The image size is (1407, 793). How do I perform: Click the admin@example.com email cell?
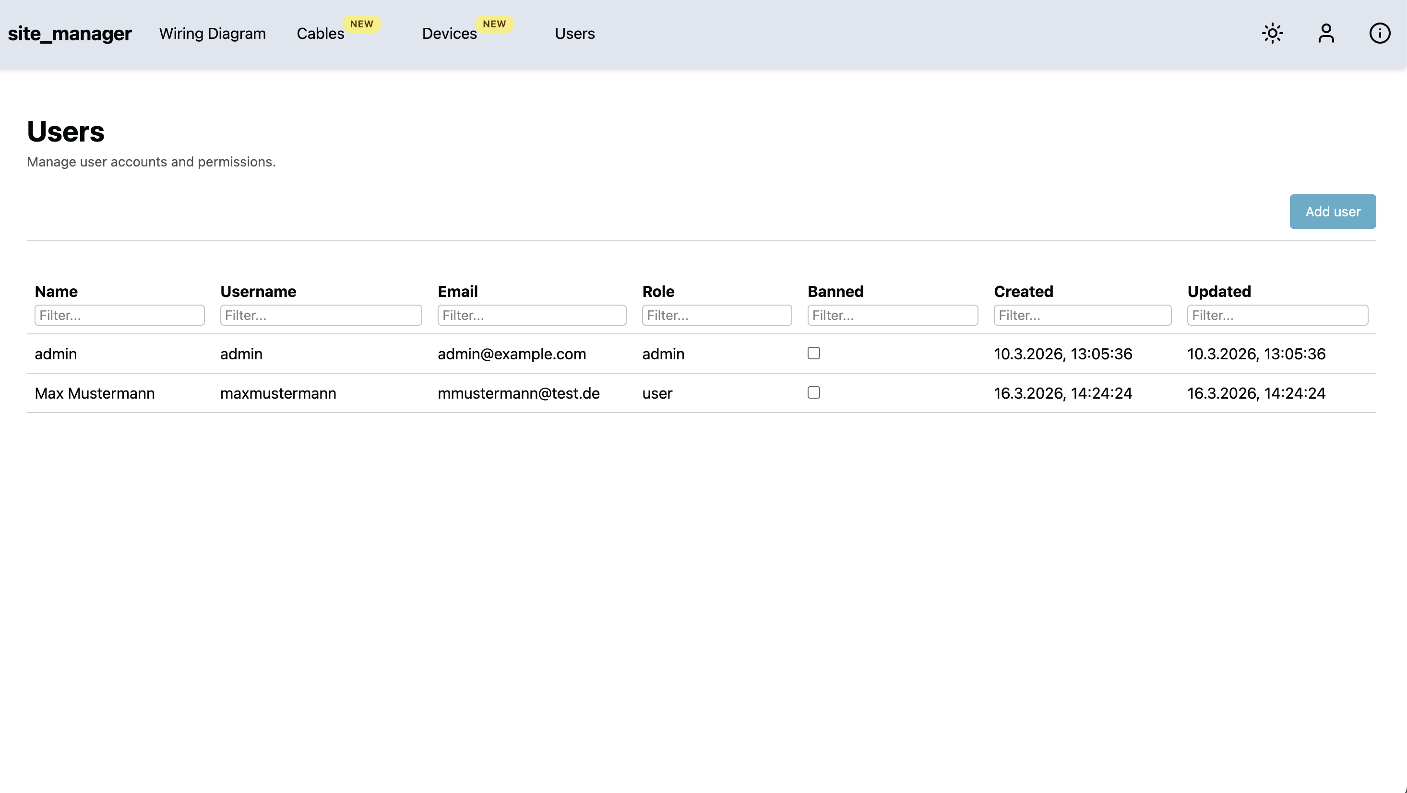tap(511, 354)
